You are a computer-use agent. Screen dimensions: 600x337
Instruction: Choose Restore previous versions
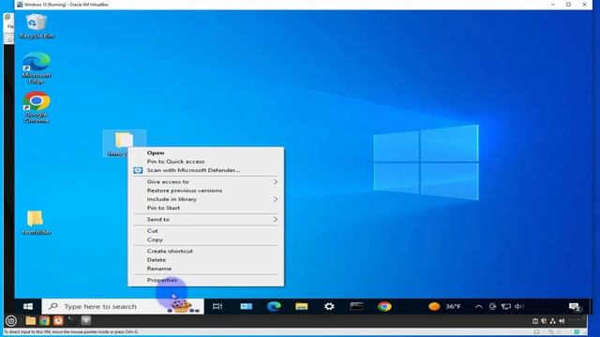(185, 190)
